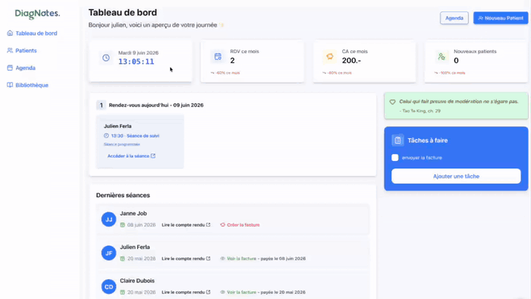Viewport: 531px width, 299px height.
Task: Click calendar icon beside 08 juin 2026
Action: [122, 225]
